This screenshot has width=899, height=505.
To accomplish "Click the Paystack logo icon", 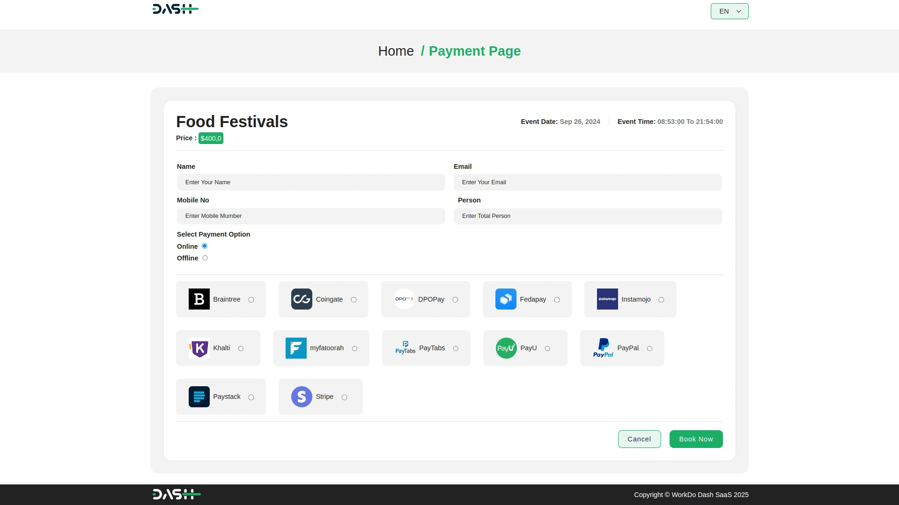I will click(x=199, y=397).
